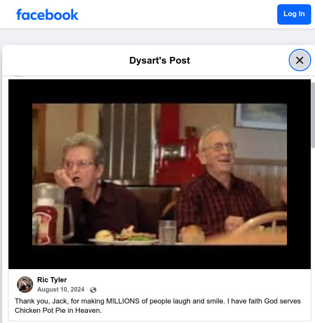Click the black bar above the video
This screenshot has width=315, height=323.
160,91
